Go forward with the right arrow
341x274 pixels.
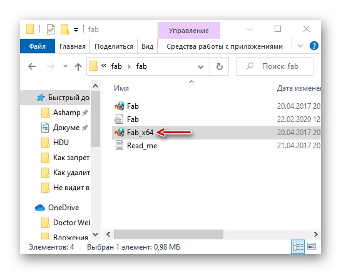(51, 66)
